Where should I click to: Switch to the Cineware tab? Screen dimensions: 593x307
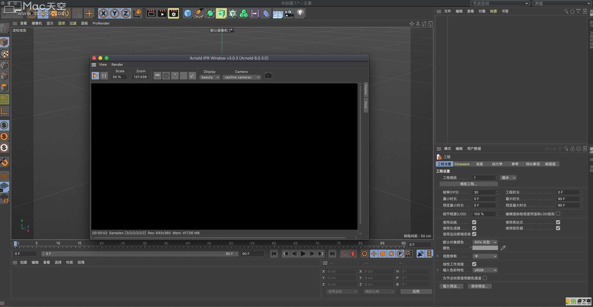(x=462, y=164)
